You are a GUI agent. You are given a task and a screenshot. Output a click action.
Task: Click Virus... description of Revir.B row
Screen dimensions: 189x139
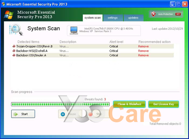coord(64,46)
